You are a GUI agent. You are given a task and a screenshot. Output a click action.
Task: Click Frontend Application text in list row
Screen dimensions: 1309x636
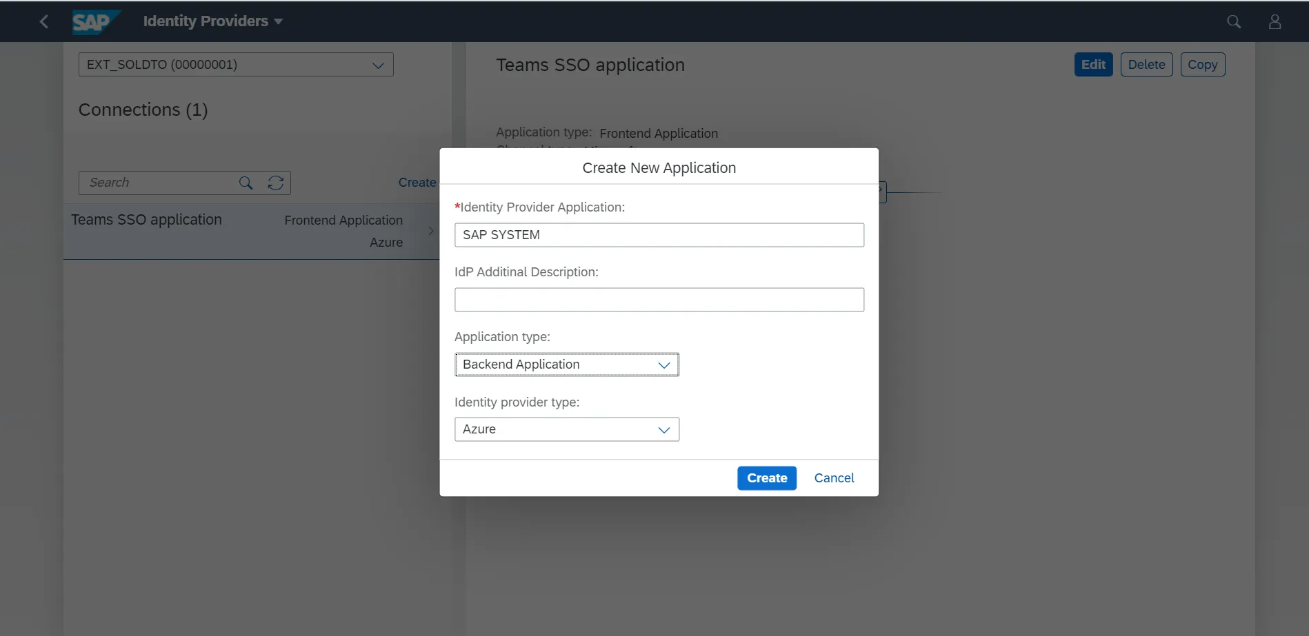343,220
